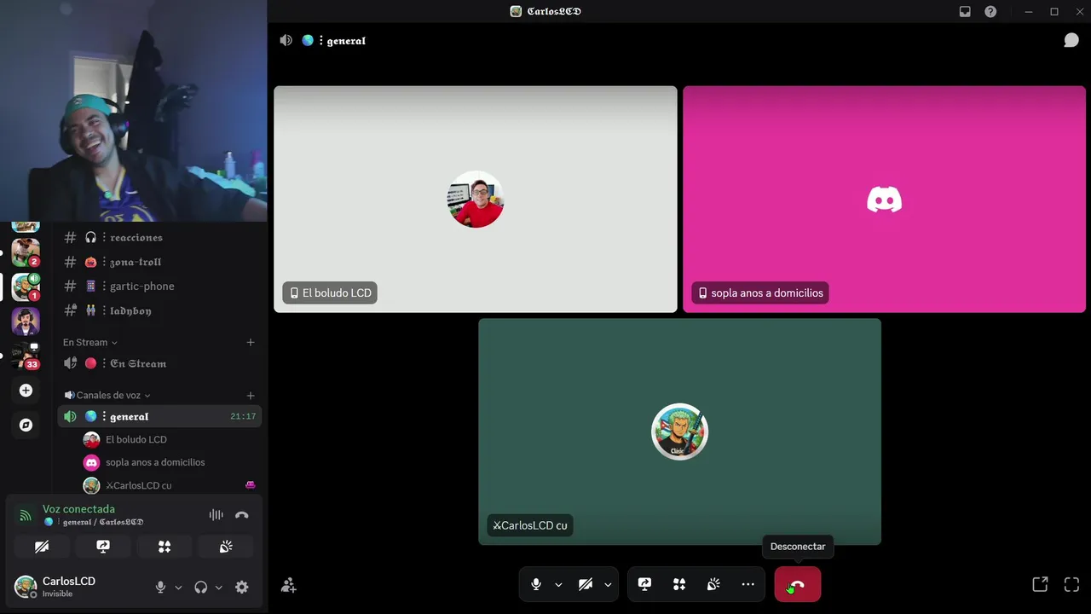Open the gartic-phone text channel

pyautogui.click(x=159, y=287)
